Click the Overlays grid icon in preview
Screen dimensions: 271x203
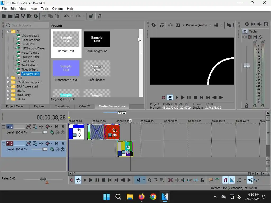pyautogui.click(x=216, y=25)
